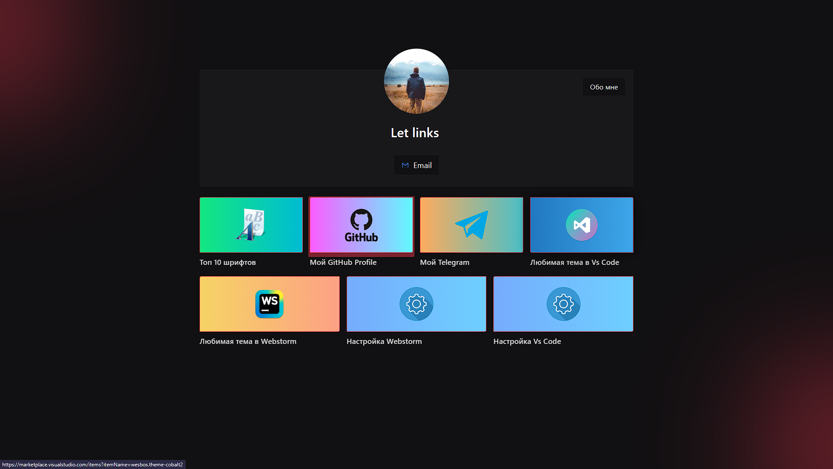Click the Настройка Webstorm text
This screenshot has height=469, width=833.
click(x=384, y=341)
